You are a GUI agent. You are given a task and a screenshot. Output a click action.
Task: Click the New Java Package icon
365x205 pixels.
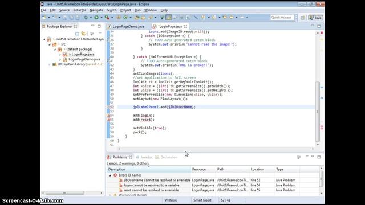[x=119, y=18]
